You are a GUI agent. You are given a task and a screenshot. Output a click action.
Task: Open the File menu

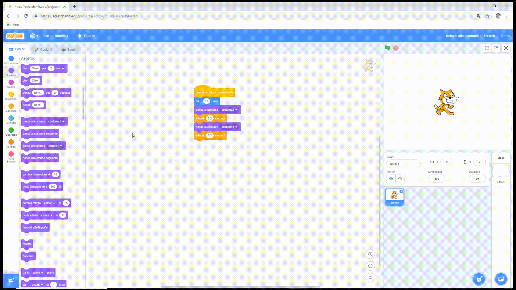pyautogui.click(x=46, y=36)
